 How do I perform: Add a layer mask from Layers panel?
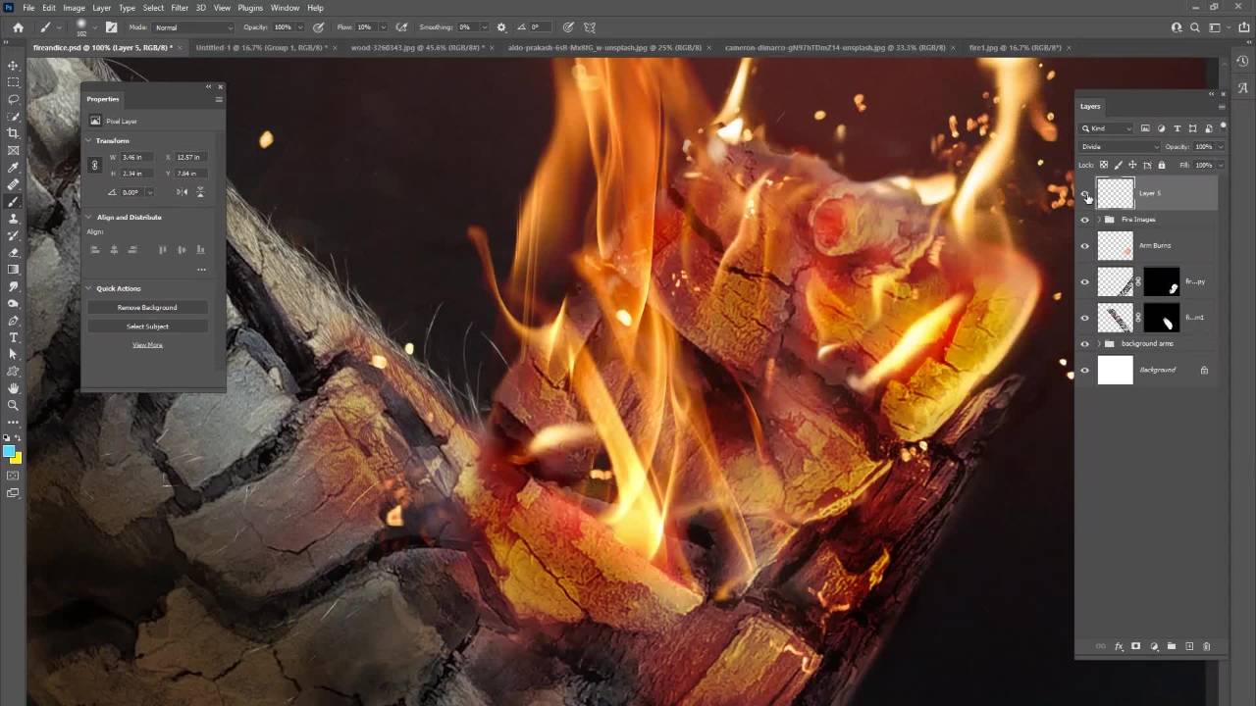pyautogui.click(x=1136, y=646)
